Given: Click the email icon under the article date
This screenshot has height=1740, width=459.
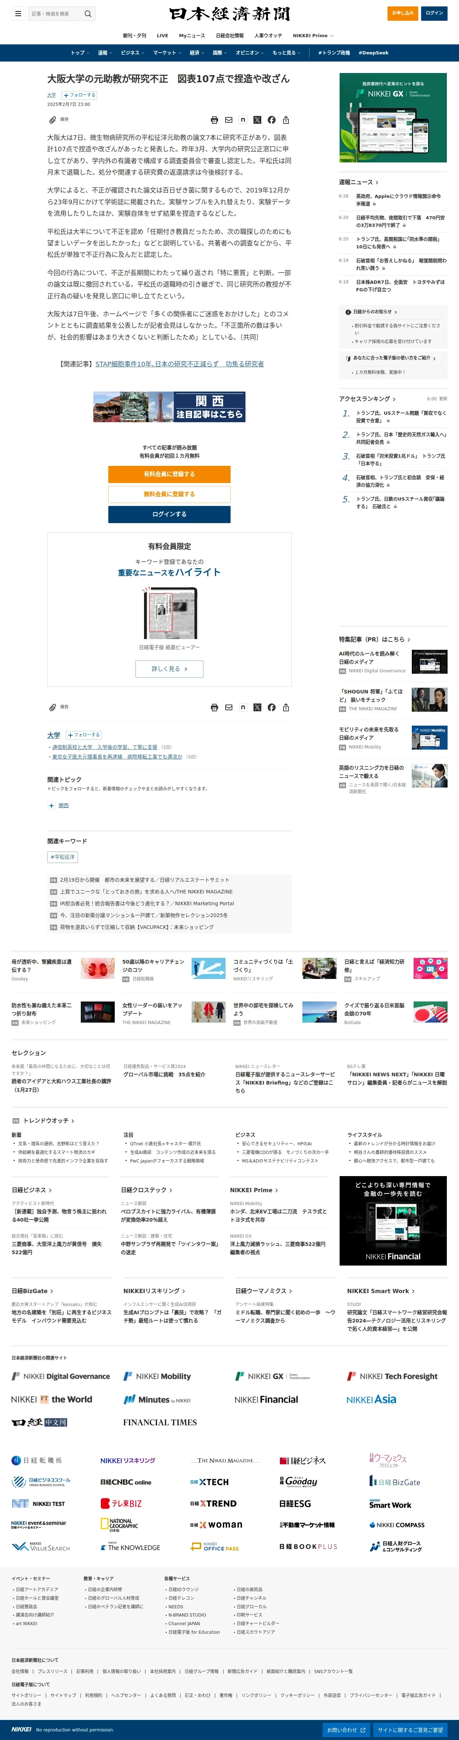Looking at the screenshot, I should click(229, 120).
